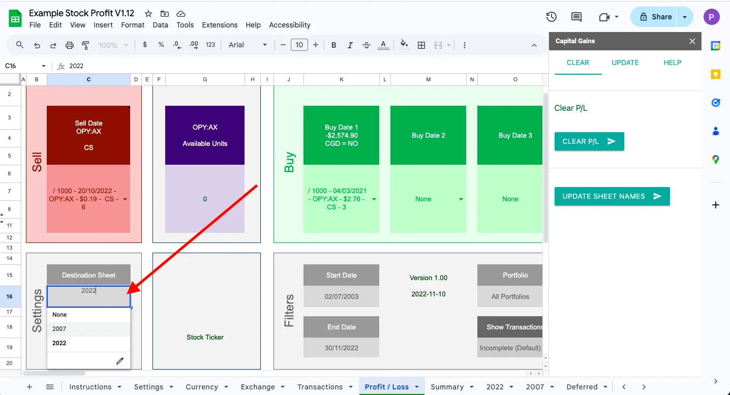730x395 pixels.
Task: Open the Extensions menu
Action: click(x=220, y=25)
